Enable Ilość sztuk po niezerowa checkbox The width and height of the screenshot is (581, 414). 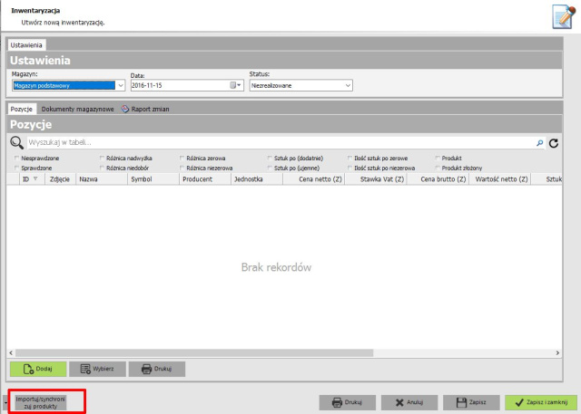coord(350,168)
